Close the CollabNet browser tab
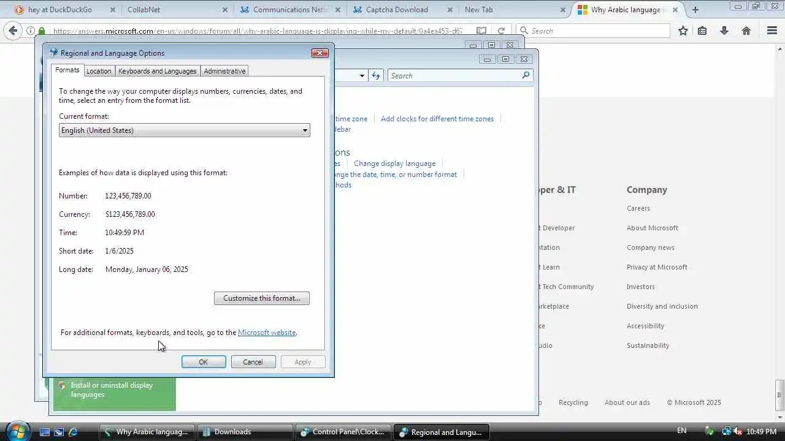This screenshot has width=785, height=441. 225,10
